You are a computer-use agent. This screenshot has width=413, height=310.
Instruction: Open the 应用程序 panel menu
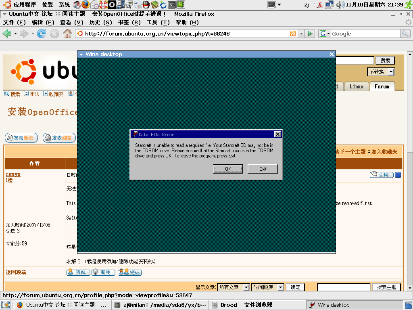click(x=25, y=4)
